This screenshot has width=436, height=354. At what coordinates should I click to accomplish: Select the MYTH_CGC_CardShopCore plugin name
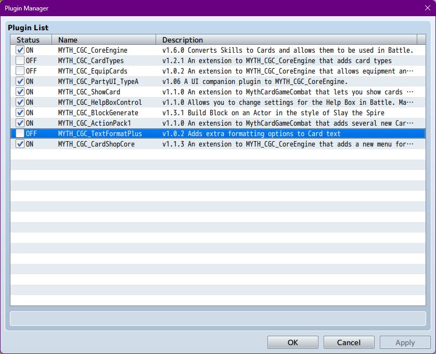point(96,144)
